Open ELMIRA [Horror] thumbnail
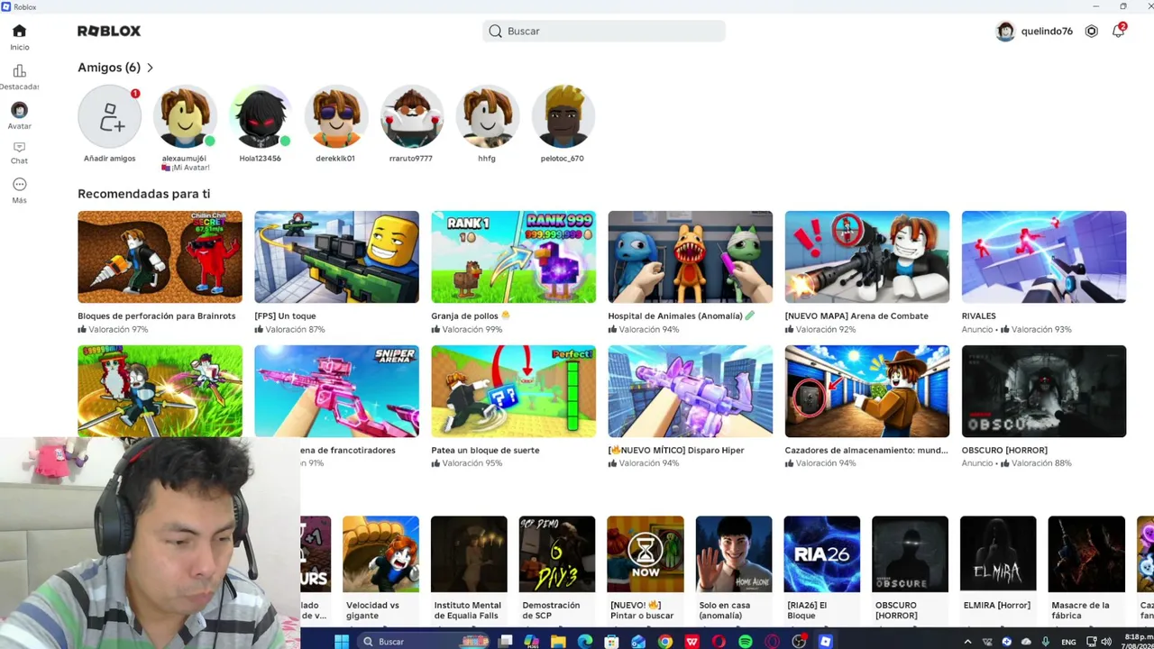1154x649 pixels. pos(998,554)
